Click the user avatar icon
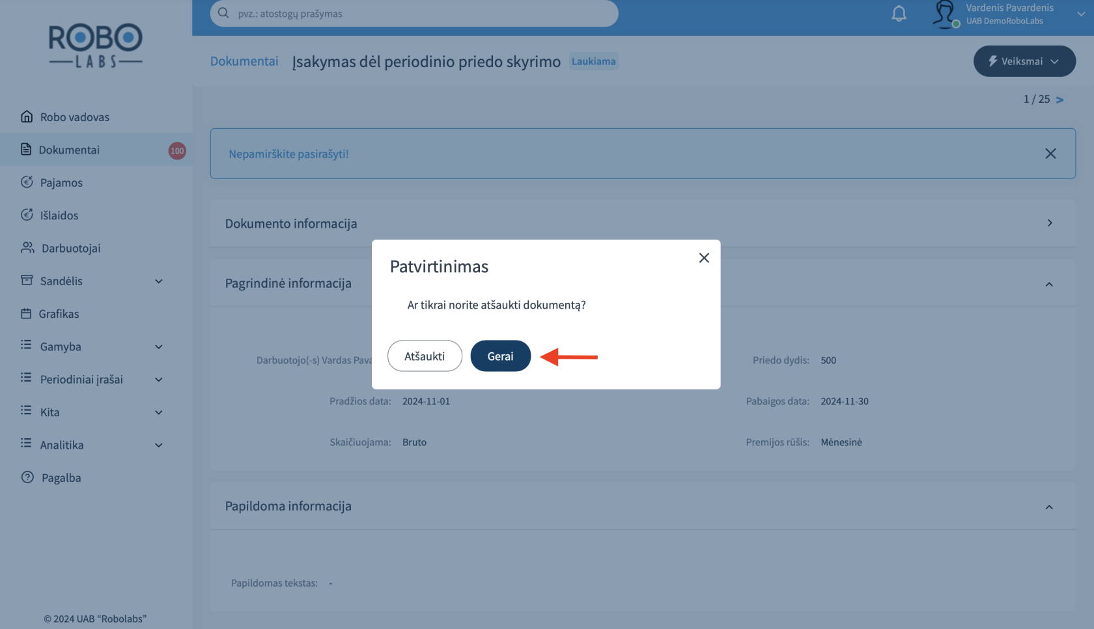Viewport: 1094px width, 629px height. click(945, 14)
